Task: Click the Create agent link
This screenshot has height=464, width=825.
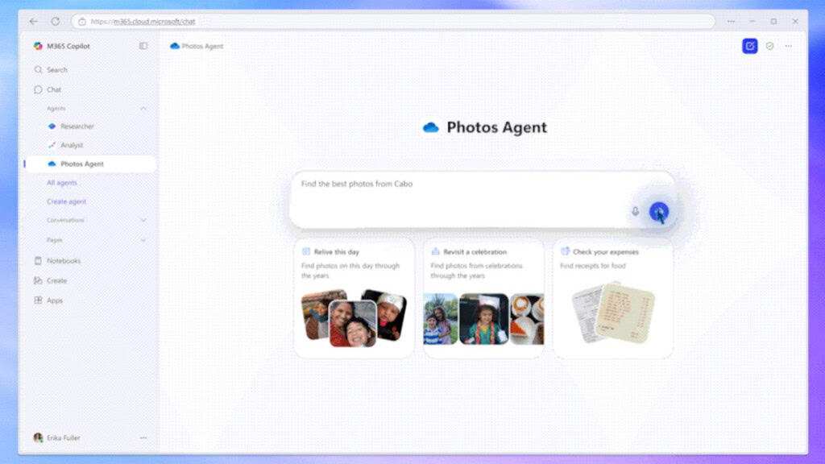Action: point(66,201)
